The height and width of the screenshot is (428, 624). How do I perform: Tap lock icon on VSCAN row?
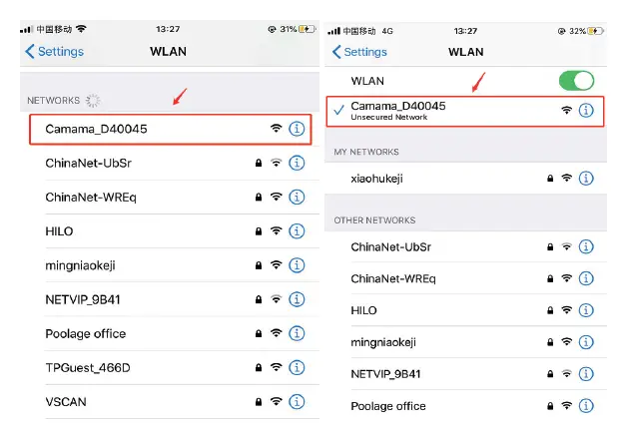(x=259, y=402)
